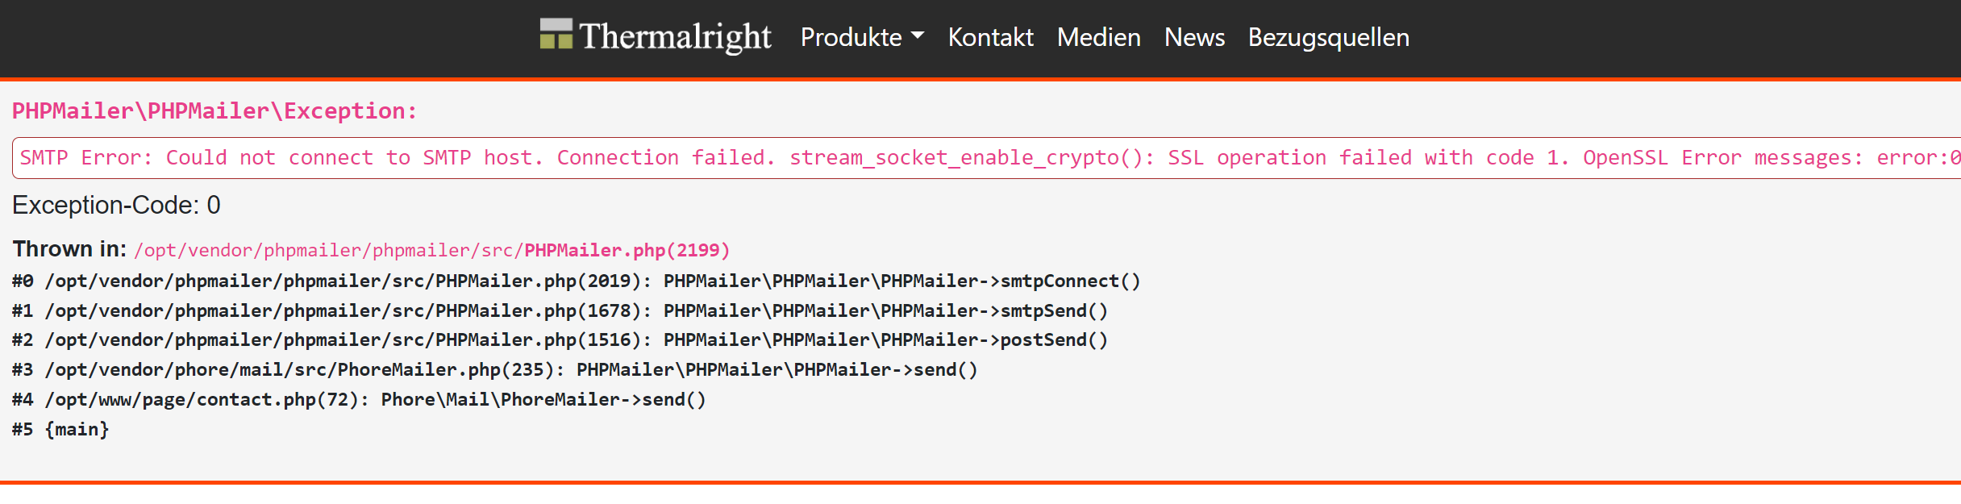The height and width of the screenshot is (504, 1961).
Task: Open the Medien navigation link
Action: pos(1098,37)
